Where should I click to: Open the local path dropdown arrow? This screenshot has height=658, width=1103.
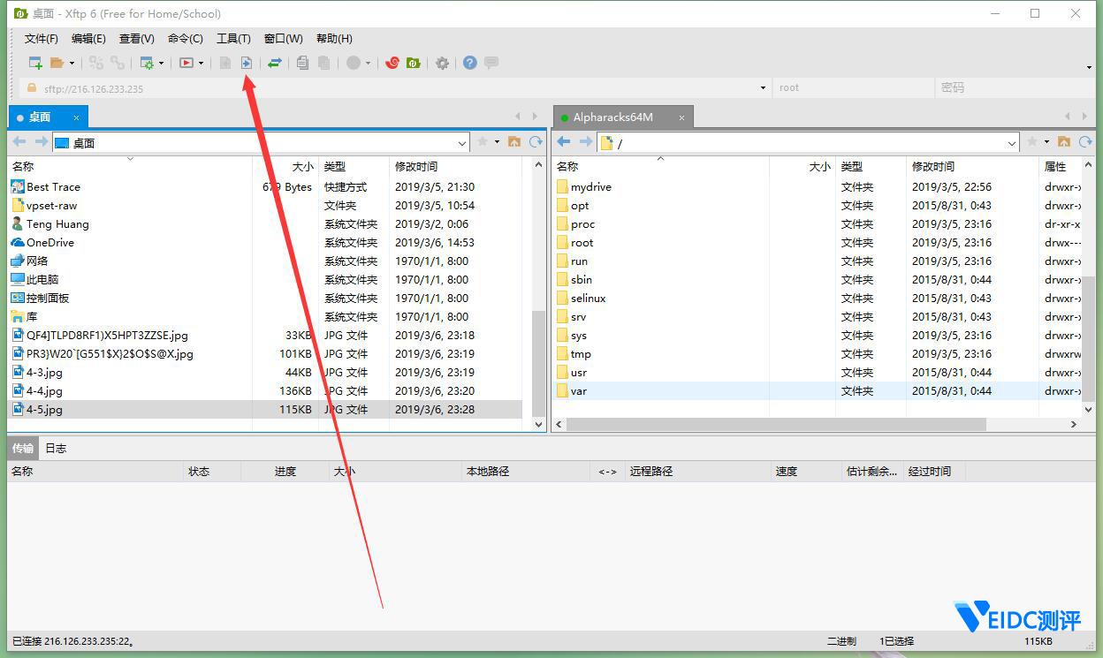(x=464, y=141)
